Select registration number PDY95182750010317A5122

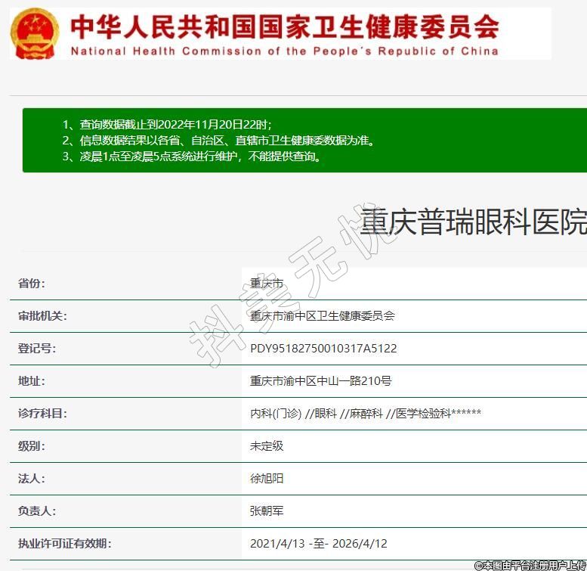323,349
